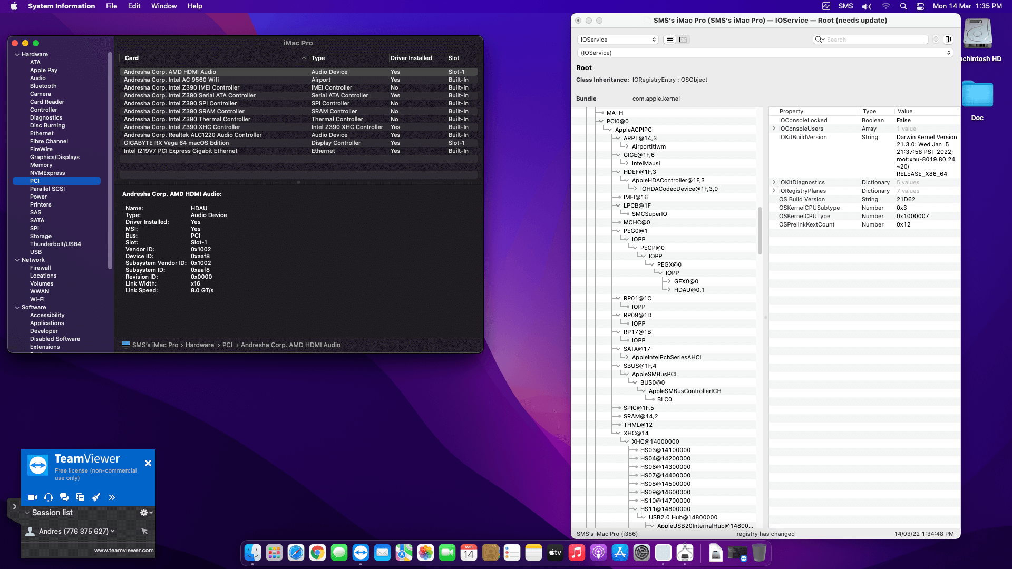Select Intel I219V7 PCI Express Gigabit Ethernet row
Viewport: 1012px width, 569px height.
pos(298,151)
